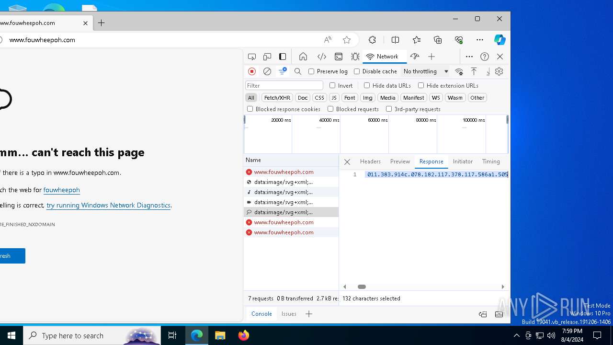Viewport: 613px width, 345px height.
Task: Select the All request type filter
Action: point(251,97)
